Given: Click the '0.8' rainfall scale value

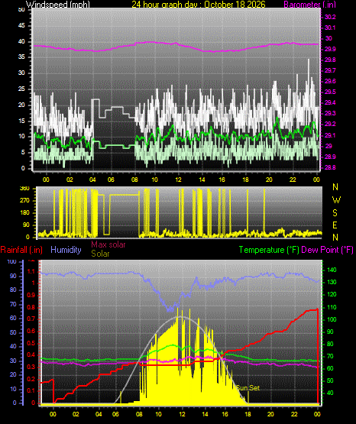Looking at the screenshot, I should click(31, 307).
